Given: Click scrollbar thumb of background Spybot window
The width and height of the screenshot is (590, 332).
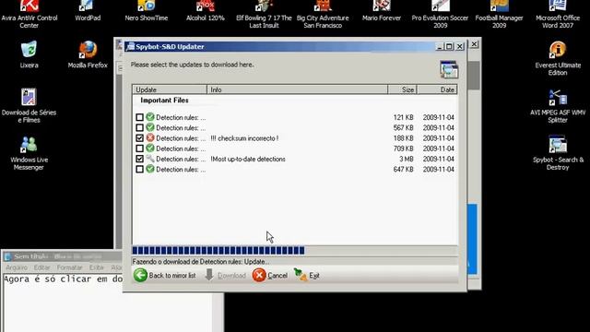Looking at the screenshot, I should [x=474, y=76].
